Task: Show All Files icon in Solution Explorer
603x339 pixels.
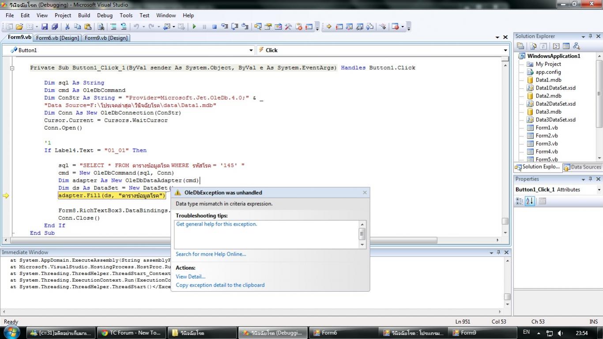Action: (x=533, y=46)
